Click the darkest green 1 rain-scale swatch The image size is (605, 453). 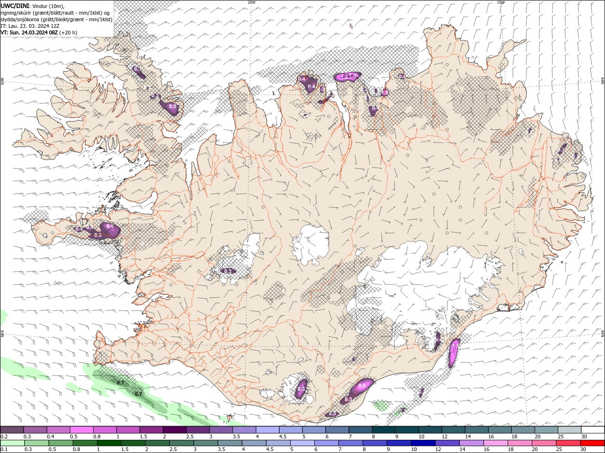tap(109, 443)
